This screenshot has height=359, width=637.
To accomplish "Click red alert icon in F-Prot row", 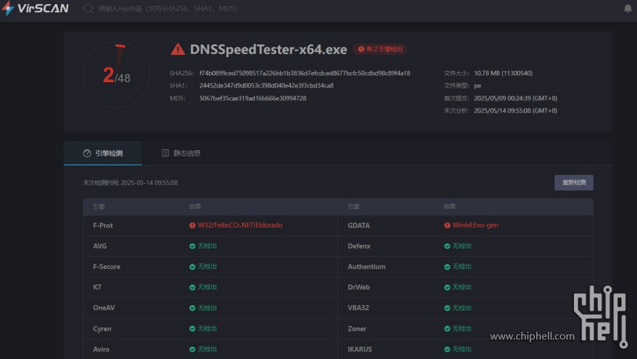I will 192,225.
